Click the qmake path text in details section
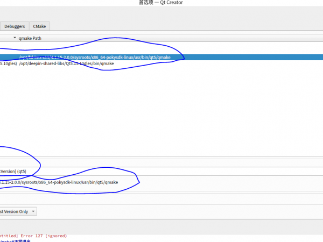The width and height of the screenshot is (323, 242). click(59, 182)
